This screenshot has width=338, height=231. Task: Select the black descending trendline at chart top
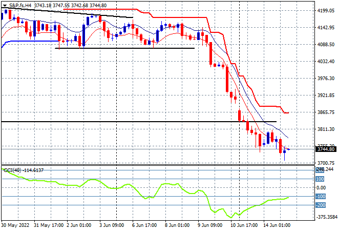(67, 13)
